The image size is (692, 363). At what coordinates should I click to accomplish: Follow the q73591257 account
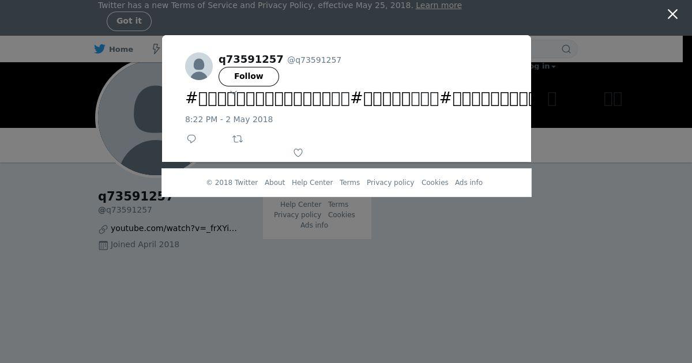[249, 77]
